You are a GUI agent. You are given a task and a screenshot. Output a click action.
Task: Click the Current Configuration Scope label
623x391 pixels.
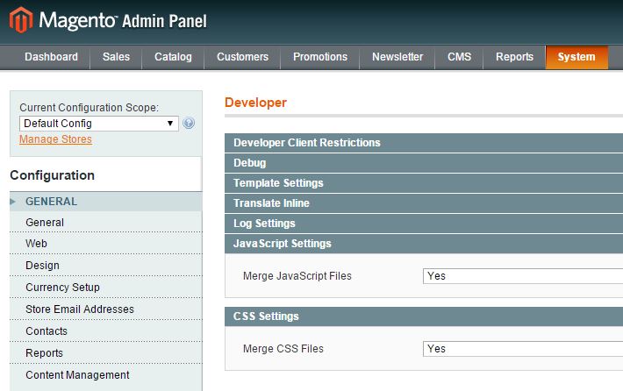pyautogui.click(x=89, y=108)
